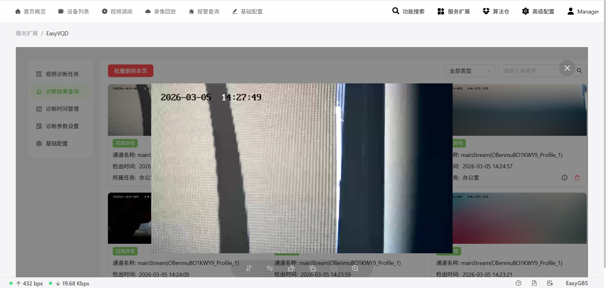Click the 过亮异常 tag
The width and height of the screenshot is (606, 288).
[x=125, y=251]
